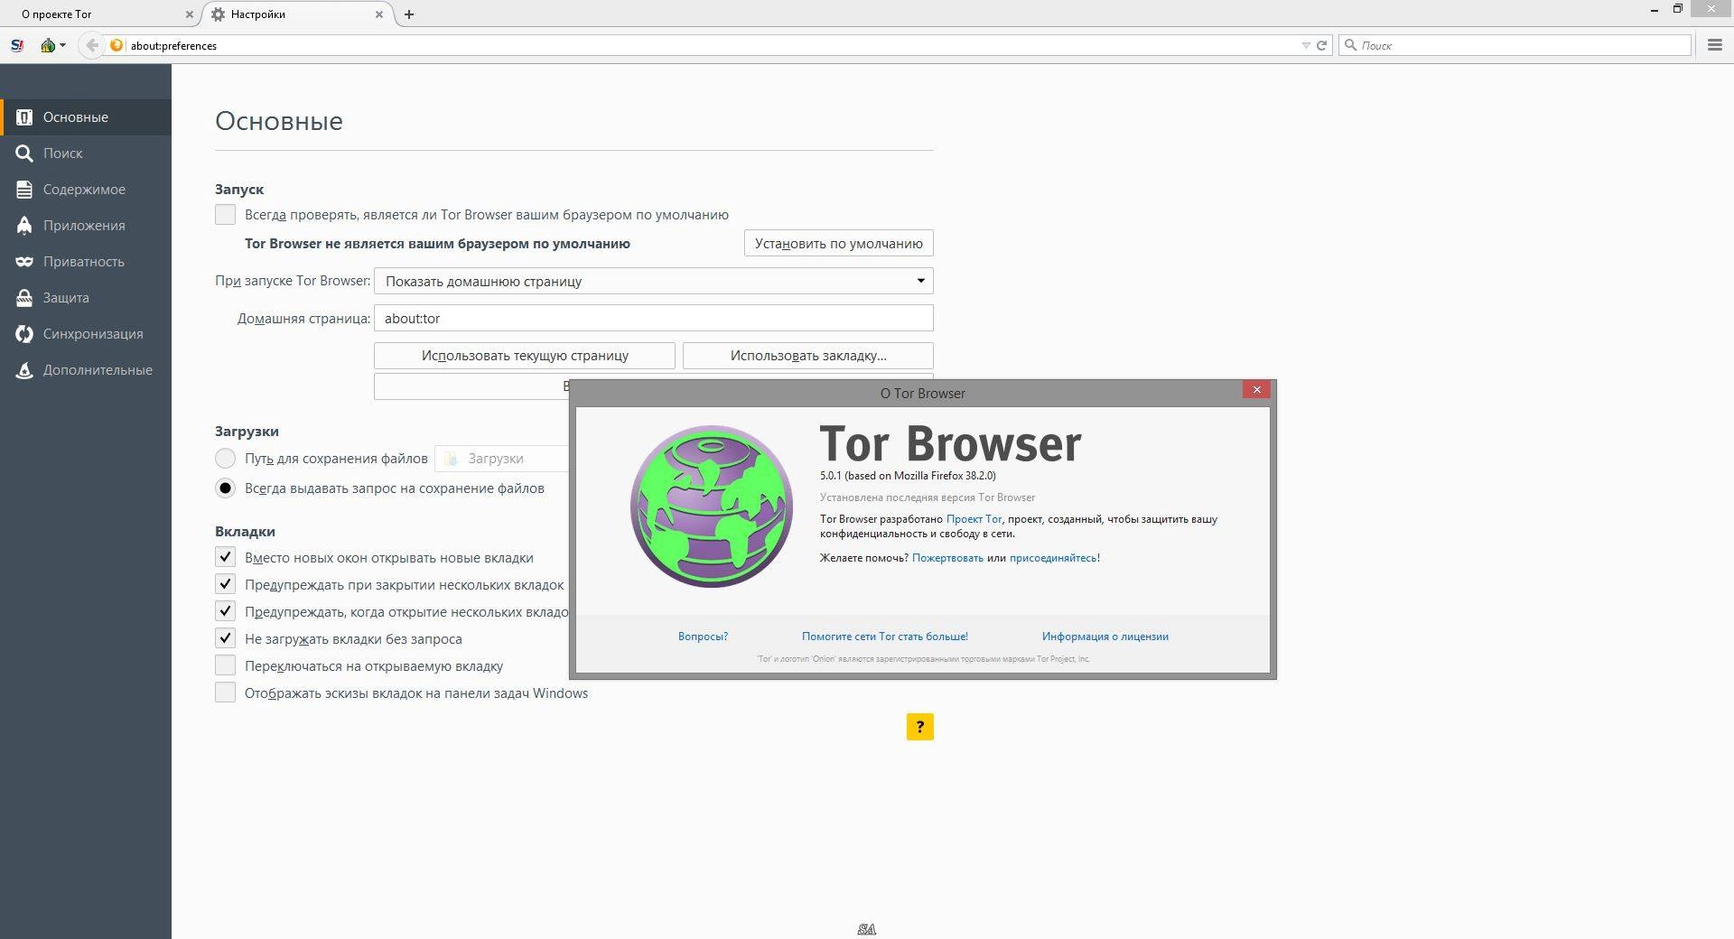Open the 'Проект Tor' link
1734x939 pixels.
click(974, 519)
